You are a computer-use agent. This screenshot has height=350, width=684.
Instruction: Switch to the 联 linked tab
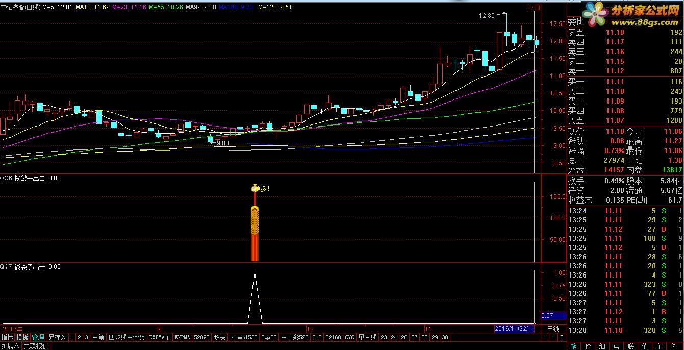[x=631, y=345]
